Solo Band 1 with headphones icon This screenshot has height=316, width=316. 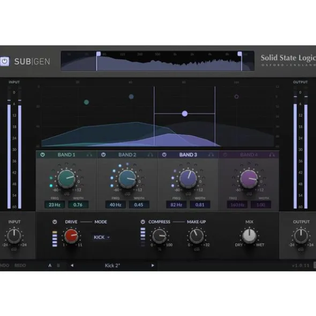coord(89,155)
